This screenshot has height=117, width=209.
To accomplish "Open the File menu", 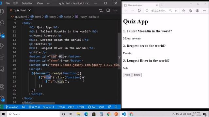I will [8, 3].
